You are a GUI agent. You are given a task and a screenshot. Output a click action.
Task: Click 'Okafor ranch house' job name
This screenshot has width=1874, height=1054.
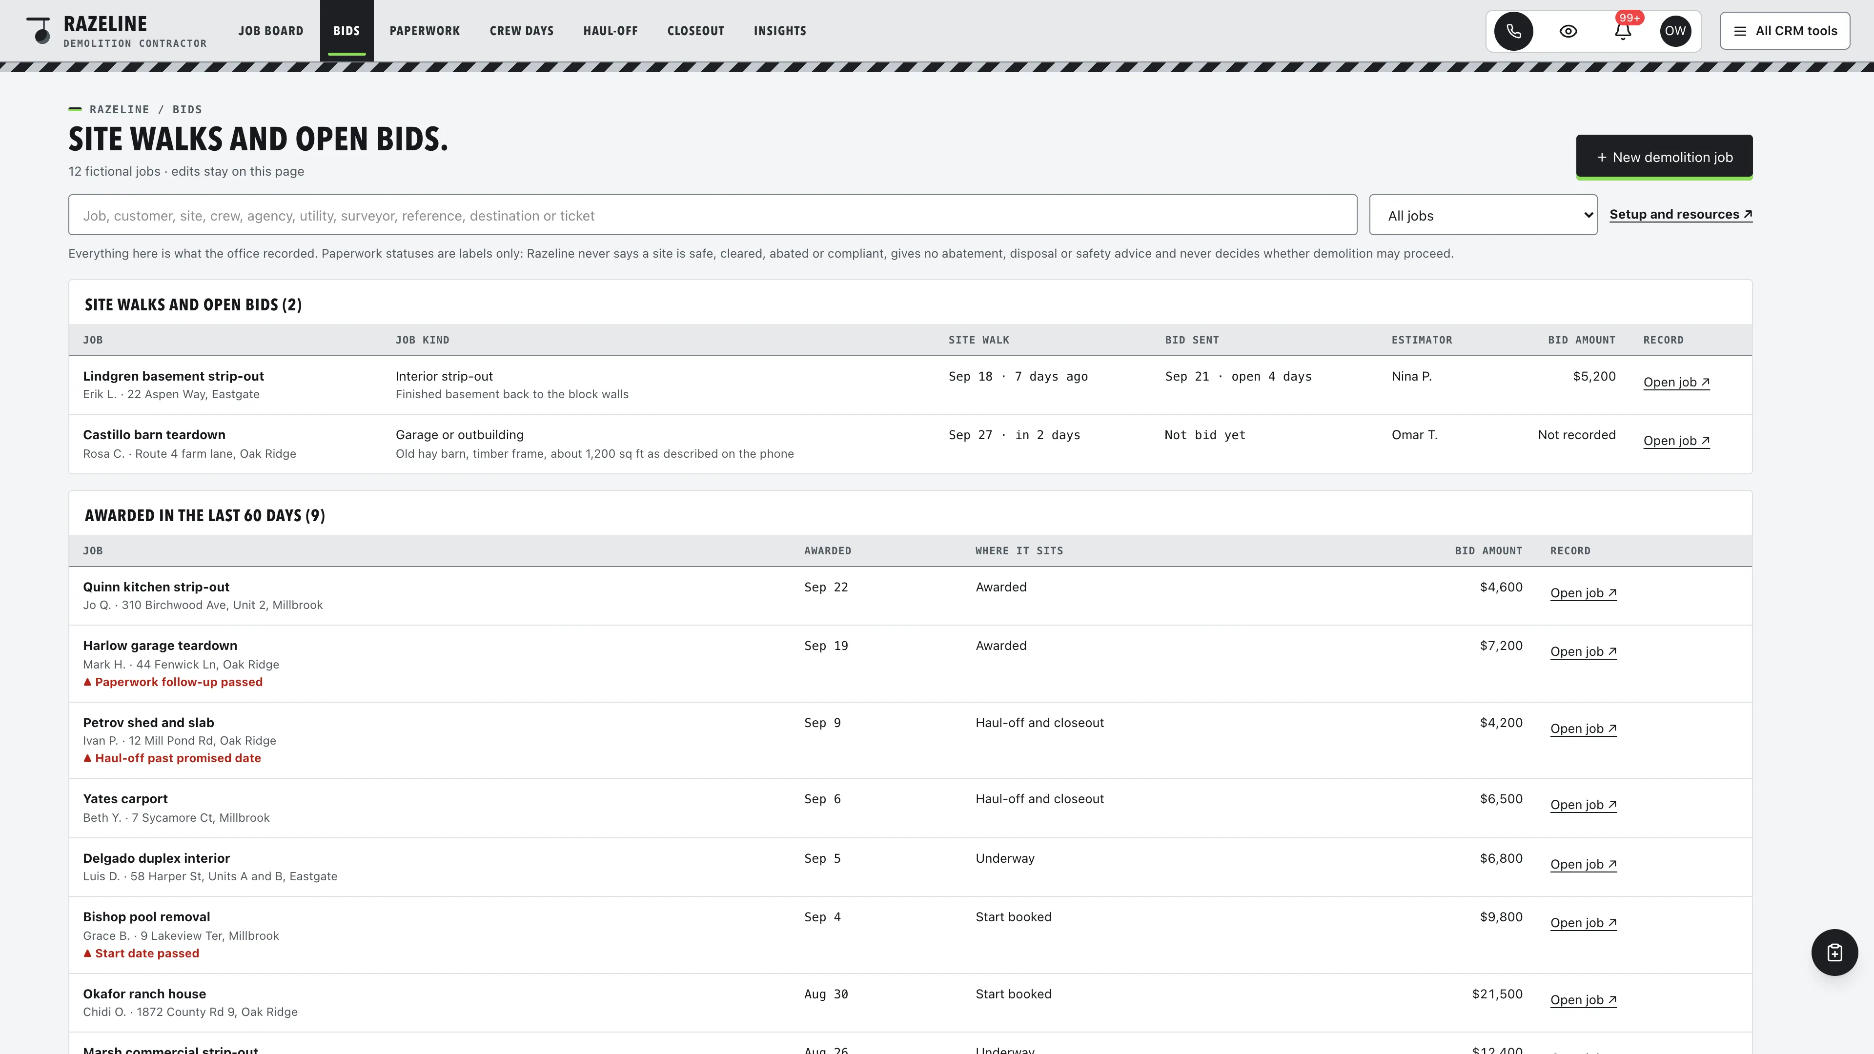(144, 993)
